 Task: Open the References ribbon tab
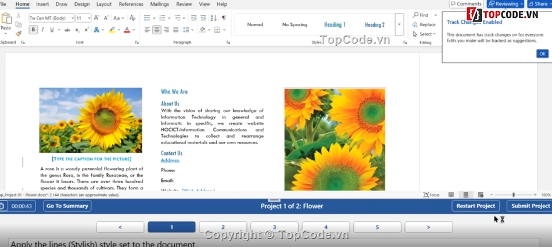131,4
